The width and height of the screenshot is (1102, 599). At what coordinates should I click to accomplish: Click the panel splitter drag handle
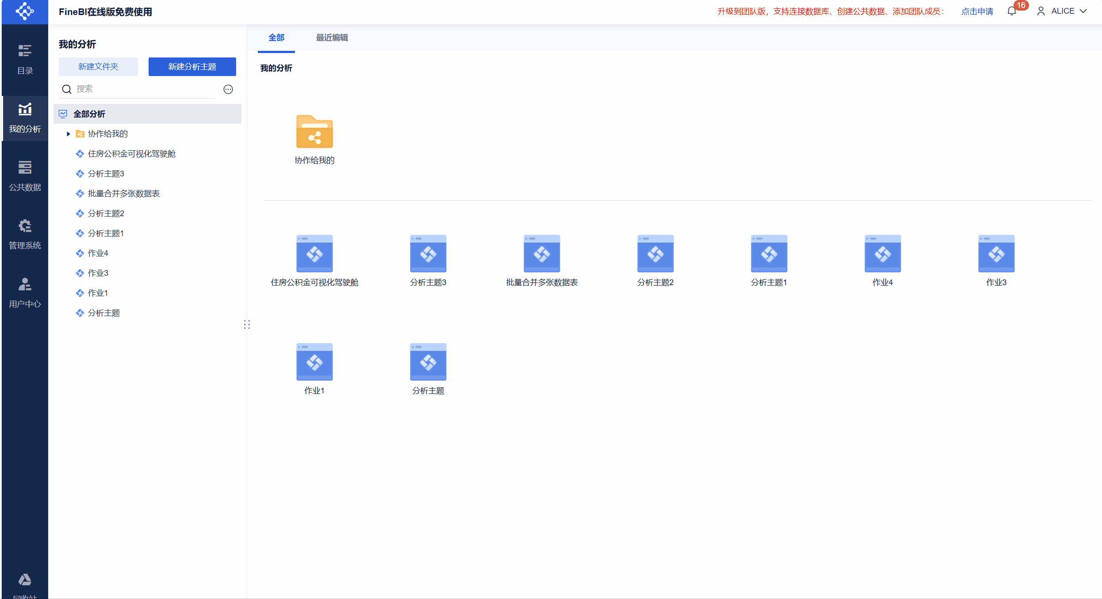pyautogui.click(x=247, y=325)
